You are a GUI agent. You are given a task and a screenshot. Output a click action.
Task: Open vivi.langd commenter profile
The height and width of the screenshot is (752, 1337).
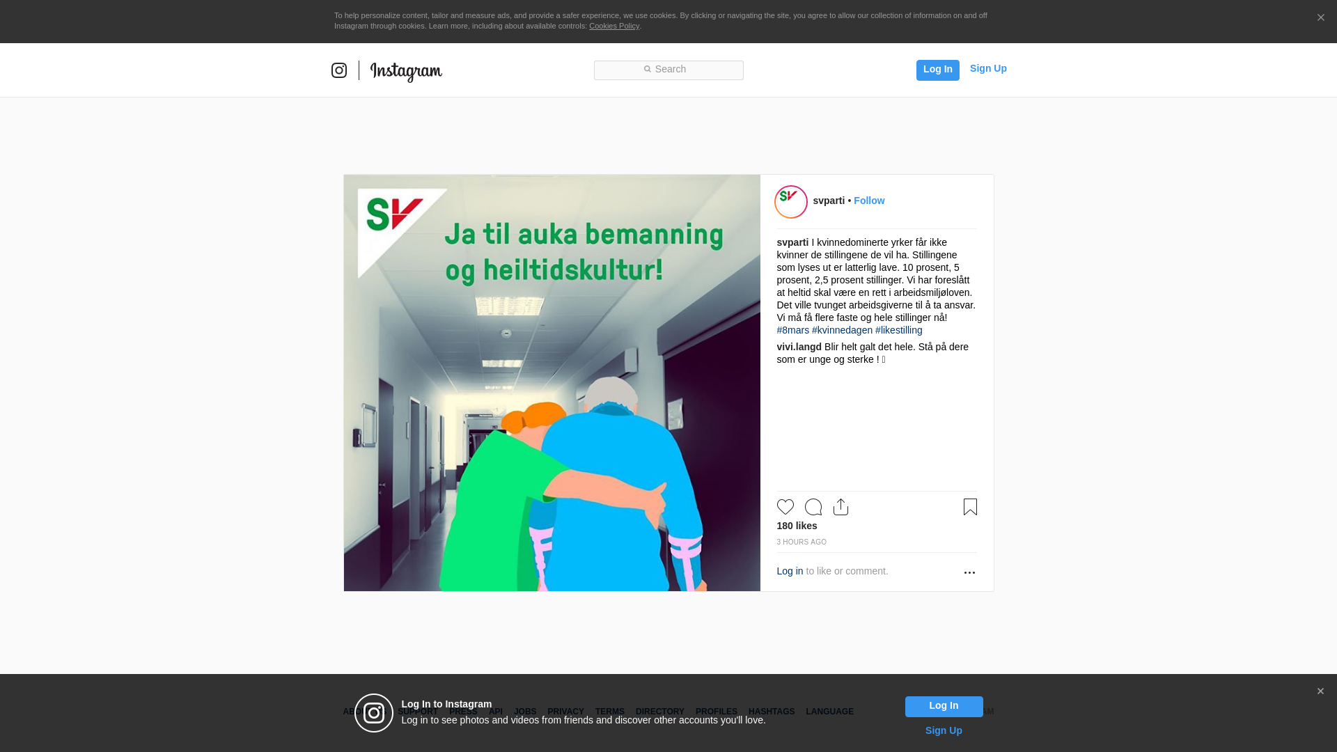799,347
